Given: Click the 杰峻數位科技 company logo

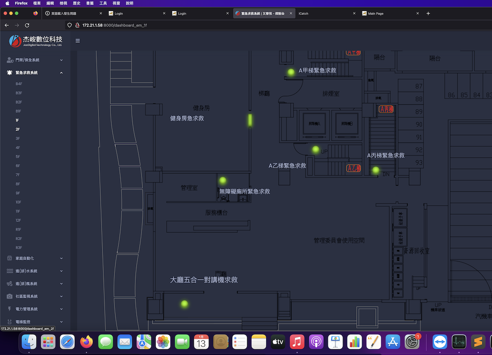Looking at the screenshot, I should point(35,41).
